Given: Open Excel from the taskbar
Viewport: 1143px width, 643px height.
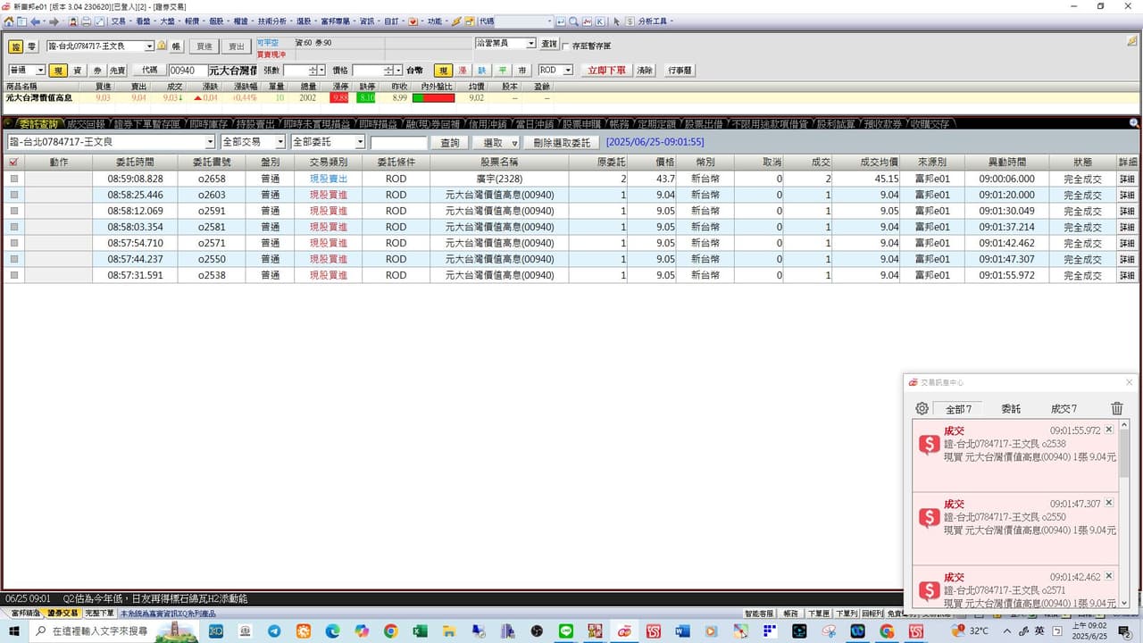Looking at the screenshot, I should point(420,631).
